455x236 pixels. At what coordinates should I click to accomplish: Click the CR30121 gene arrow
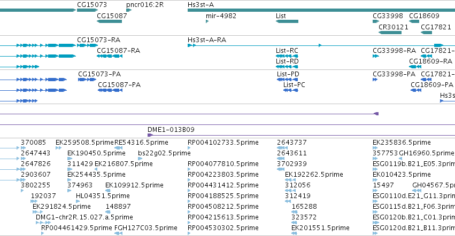(390, 32)
